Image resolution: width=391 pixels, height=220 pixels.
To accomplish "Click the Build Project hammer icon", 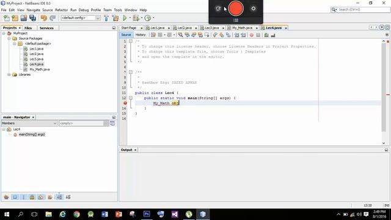I will pyautogui.click(x=106, y=18).
